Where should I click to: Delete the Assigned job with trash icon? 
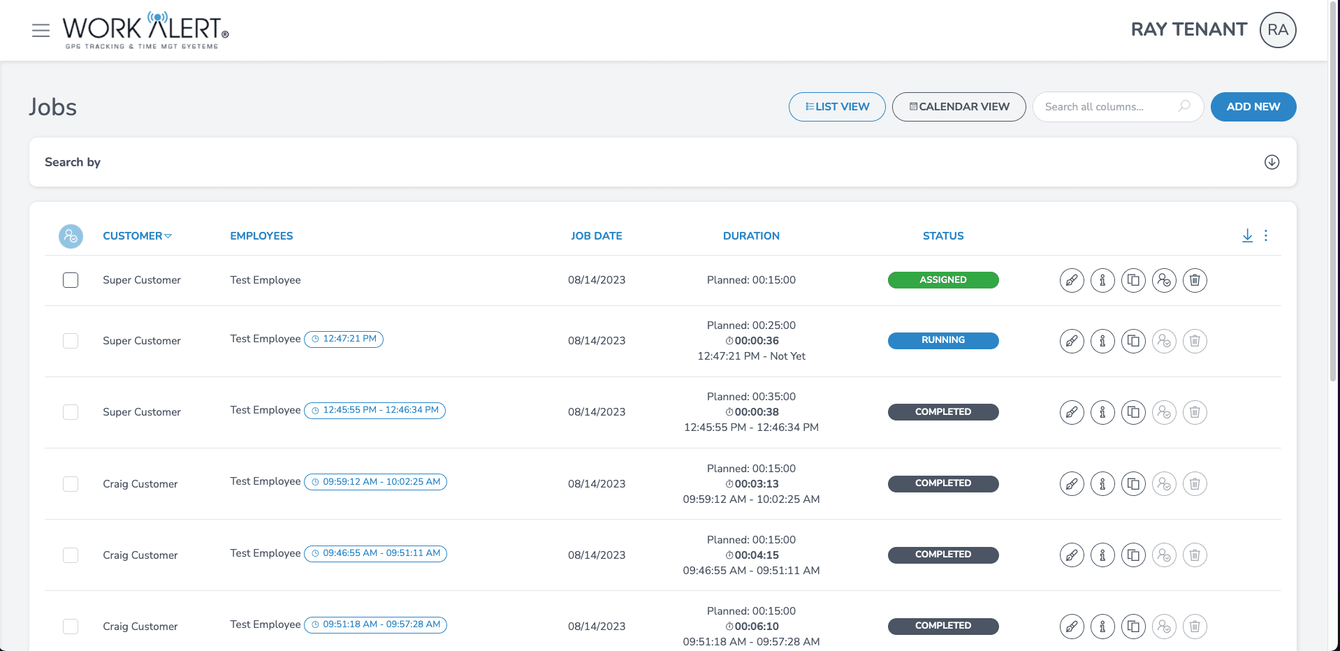click(1195, 280)
